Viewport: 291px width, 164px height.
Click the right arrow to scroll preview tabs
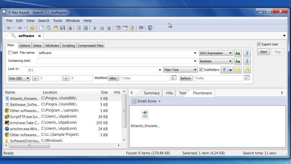[x=282, y=93]
